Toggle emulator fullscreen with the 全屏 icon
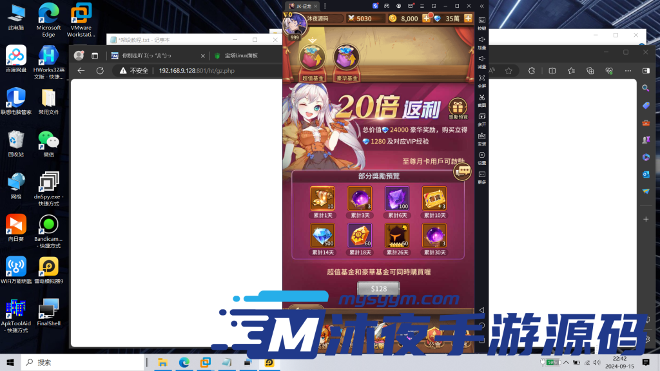This screenshot has height=371, width=660. point(481,79)
